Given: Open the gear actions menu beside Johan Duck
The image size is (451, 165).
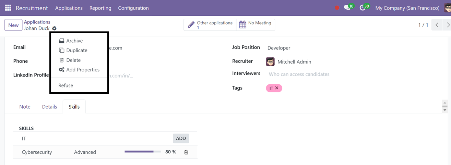Looking at the screenshot, I should coord(54,28).
